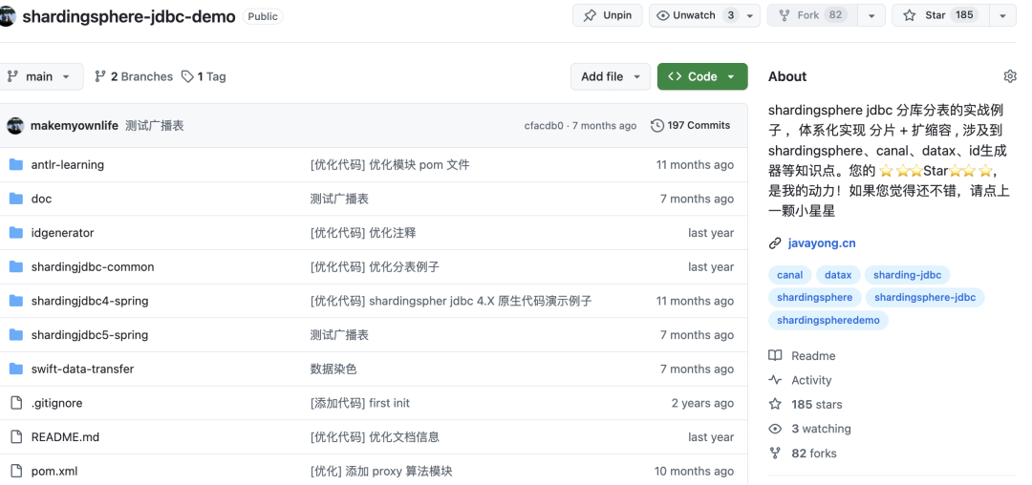
Task: Open the main branch selector
Action: pos(39,77)
